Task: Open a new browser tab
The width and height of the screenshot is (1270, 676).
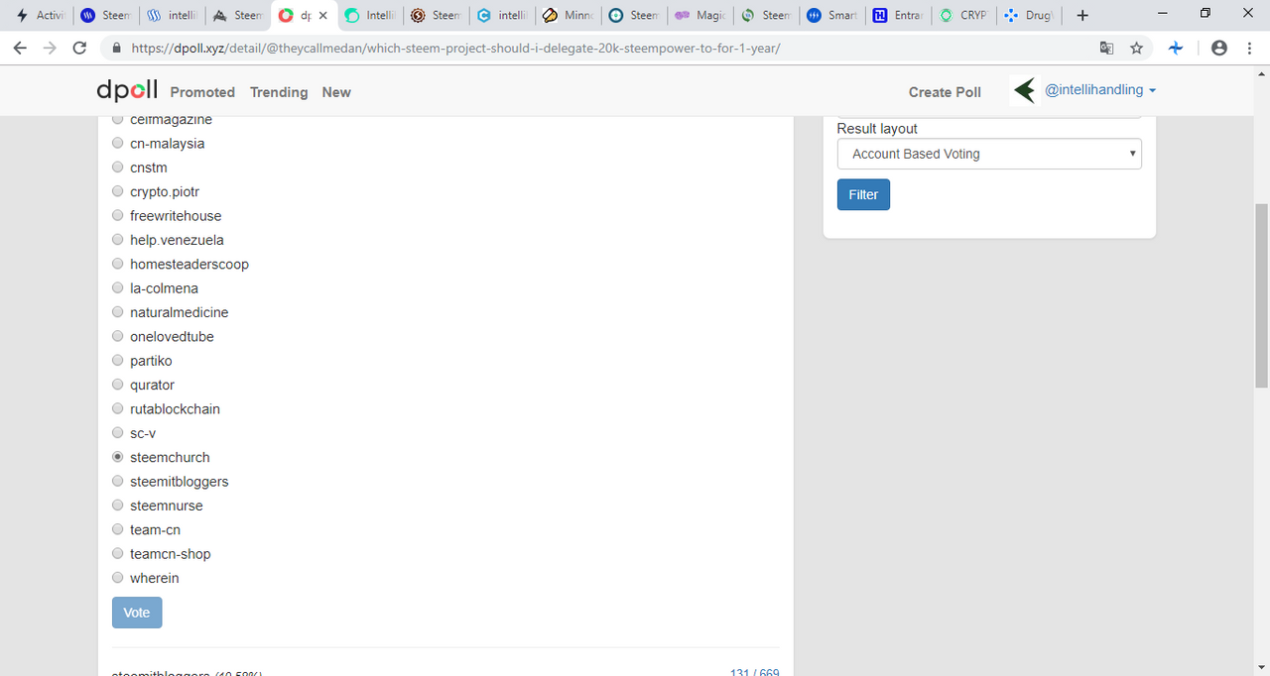Action: point(1082,15)
